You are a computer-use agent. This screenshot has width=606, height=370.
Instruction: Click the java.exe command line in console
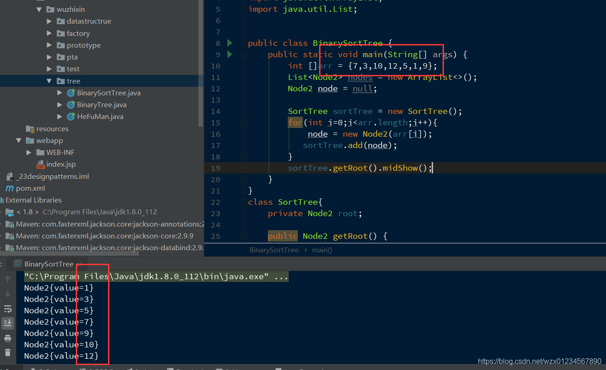pyautogui.click(x=156, y=276)
